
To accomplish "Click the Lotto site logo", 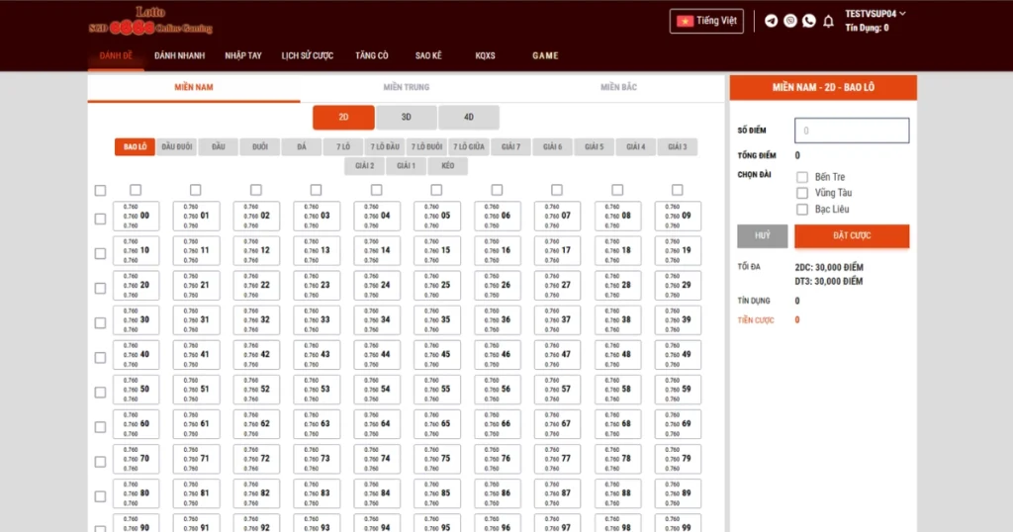I will (150, 21).
